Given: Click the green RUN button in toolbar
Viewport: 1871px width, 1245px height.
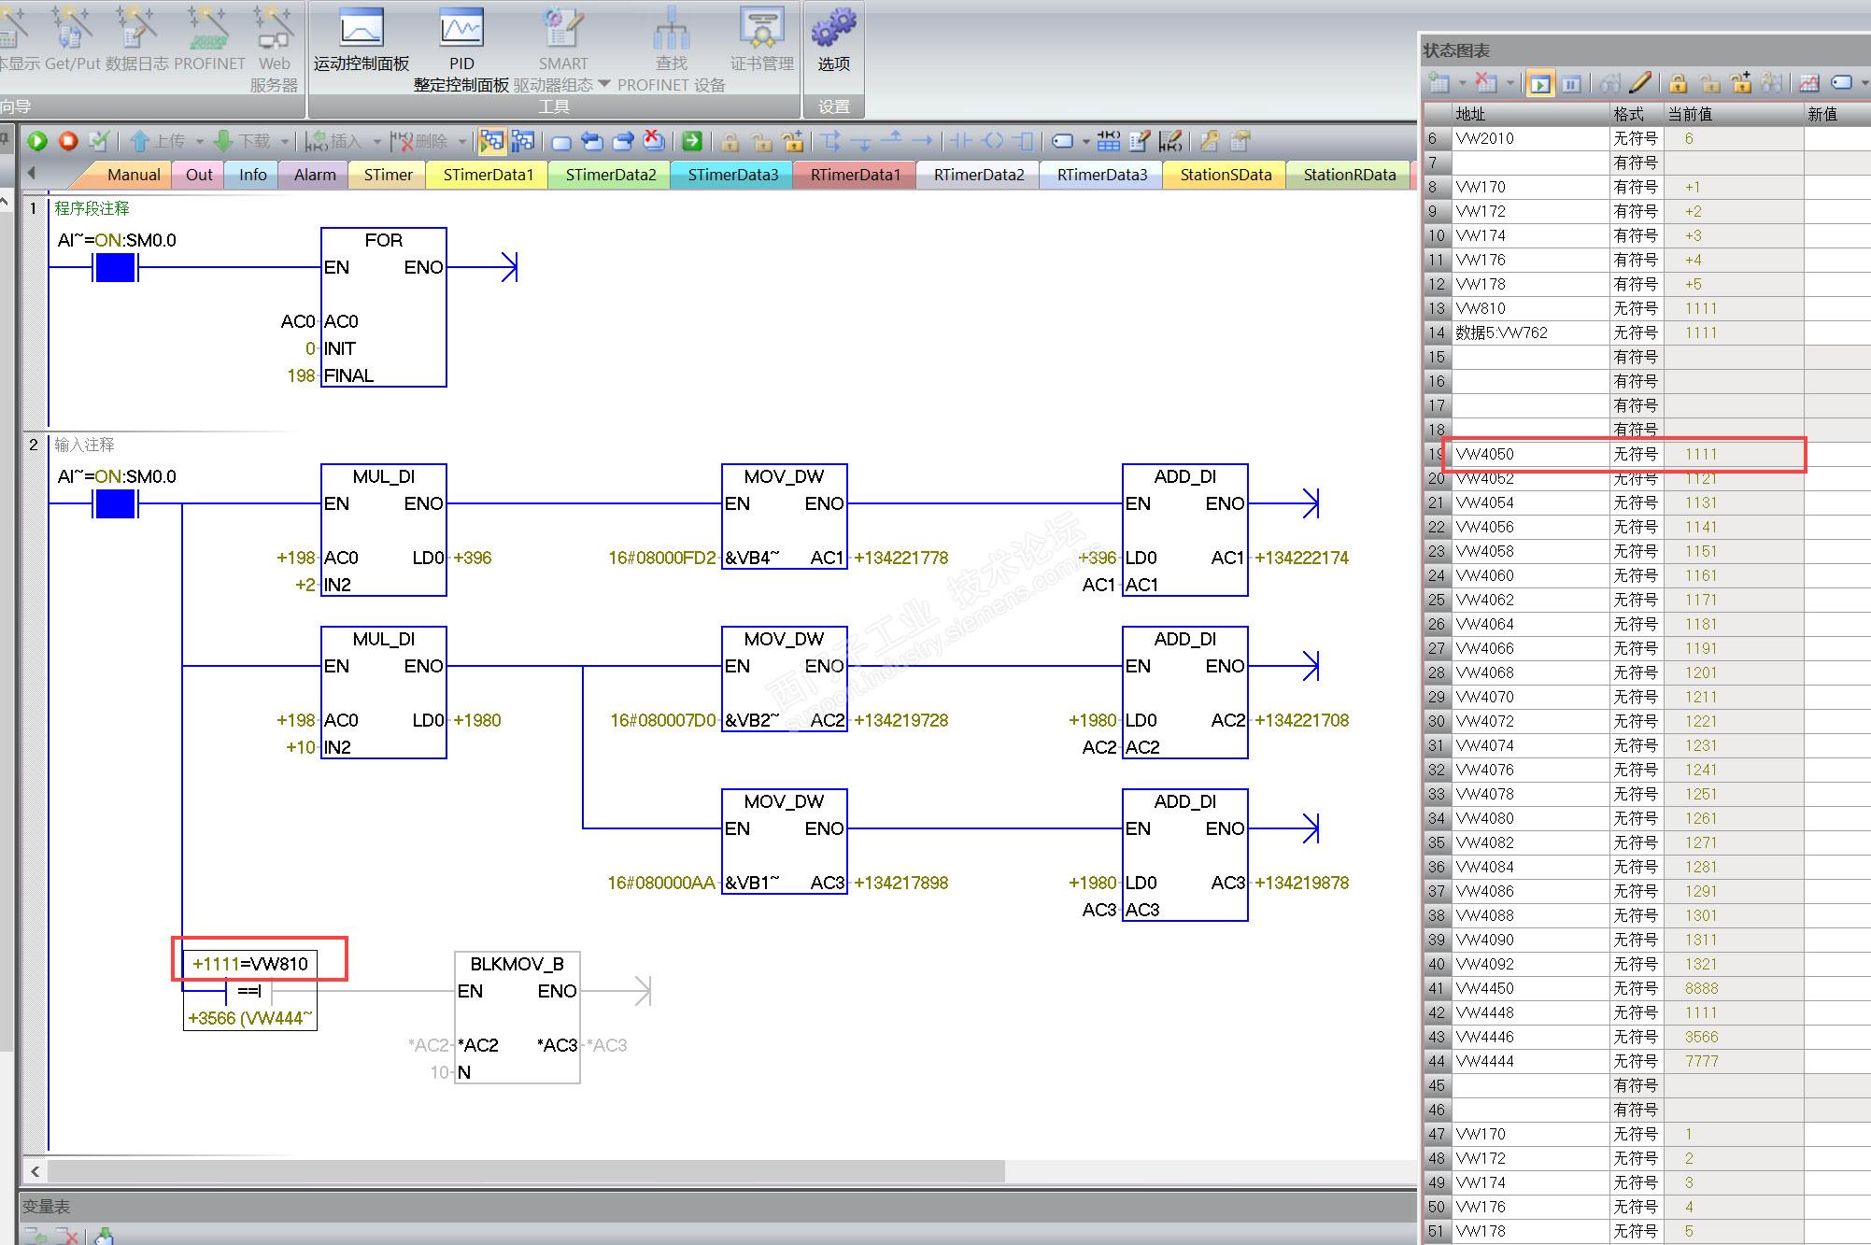Looking at the screenshot, I should pos(37,141).
